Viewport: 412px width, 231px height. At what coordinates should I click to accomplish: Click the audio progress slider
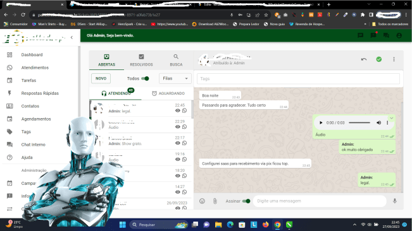(359, 122)
